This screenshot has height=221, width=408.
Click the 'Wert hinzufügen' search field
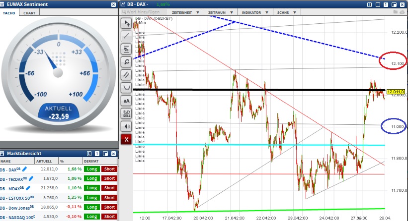click(x=144, y=12)
